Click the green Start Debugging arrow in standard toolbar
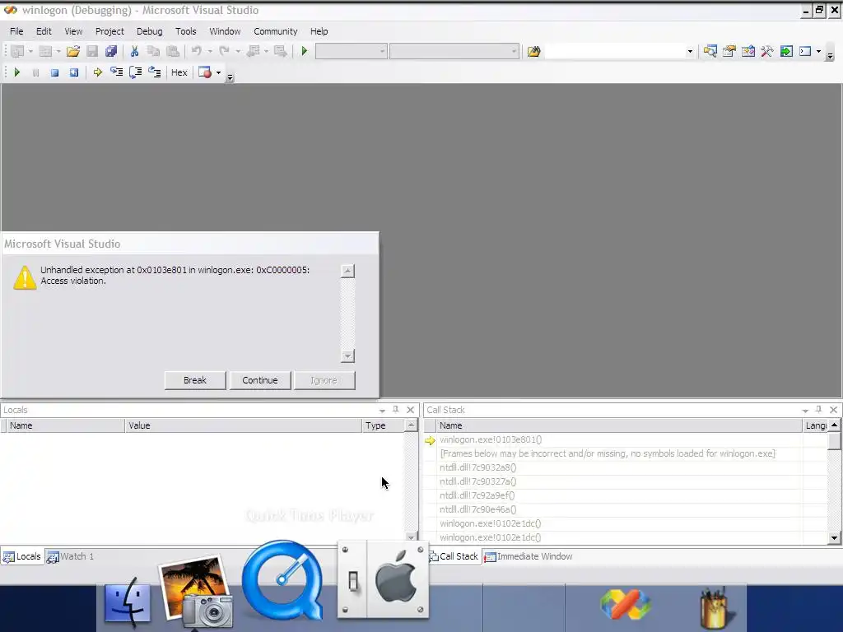843x632 pixels. 305,52
